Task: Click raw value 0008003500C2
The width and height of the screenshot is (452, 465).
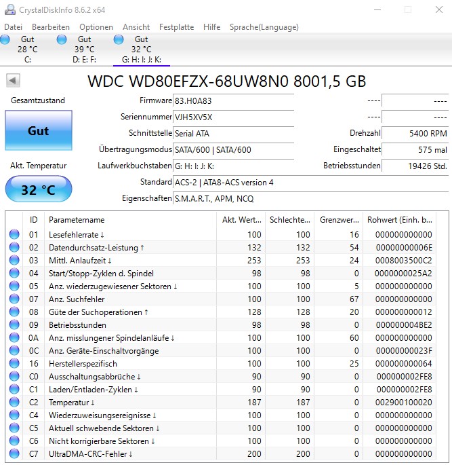Action: 403,261
